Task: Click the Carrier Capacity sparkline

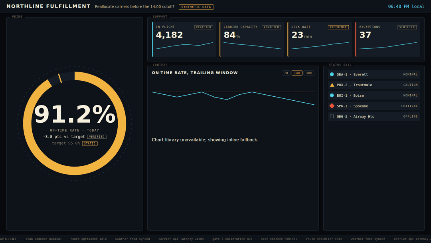Action: 252,46
